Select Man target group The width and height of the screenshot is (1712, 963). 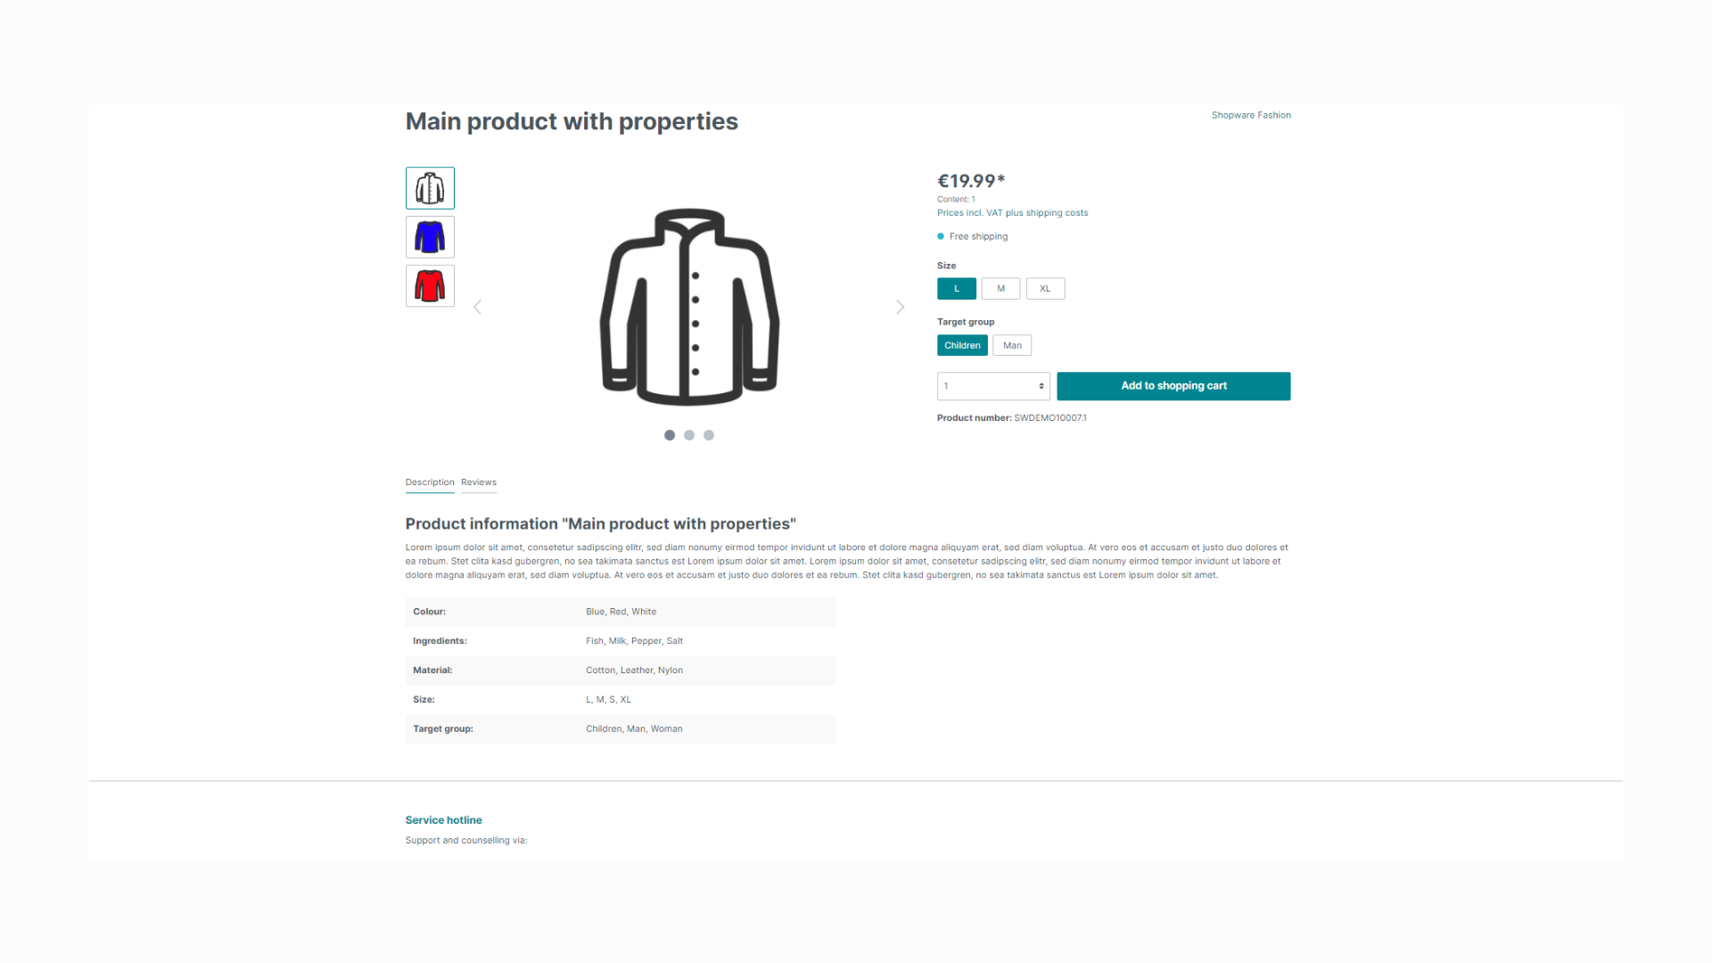coord(1012,345)
